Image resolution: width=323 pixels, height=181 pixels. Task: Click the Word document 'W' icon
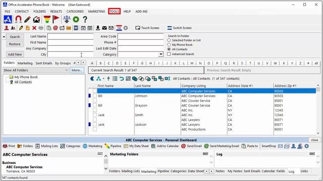tap(76, 28)
